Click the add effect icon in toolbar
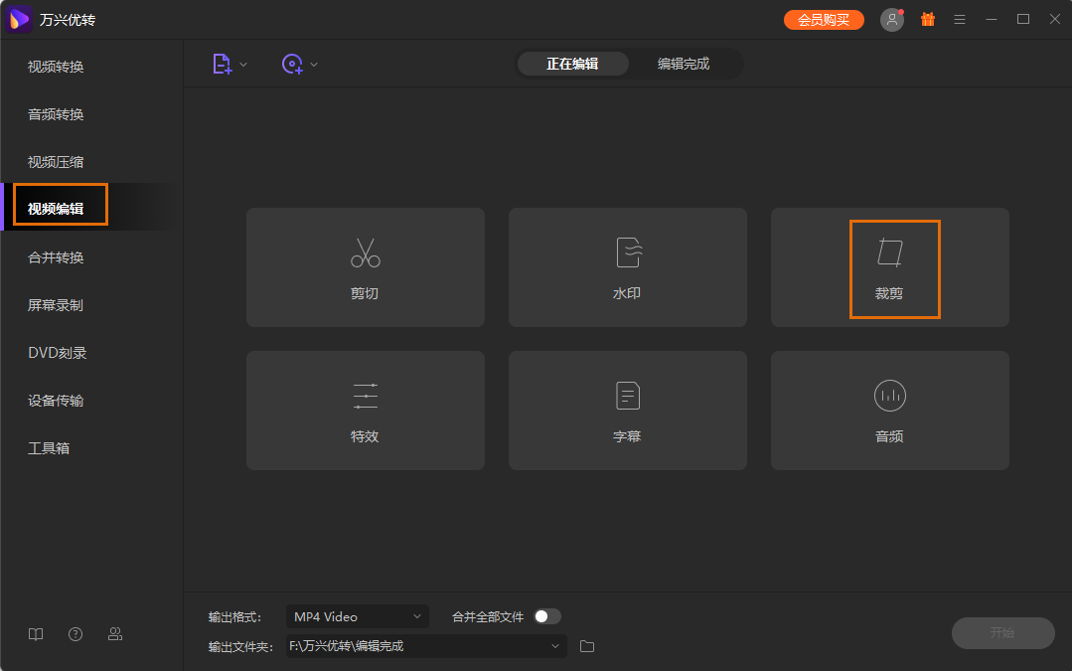This screenshot has width=1072, height=671. click(x=293, y=63)
